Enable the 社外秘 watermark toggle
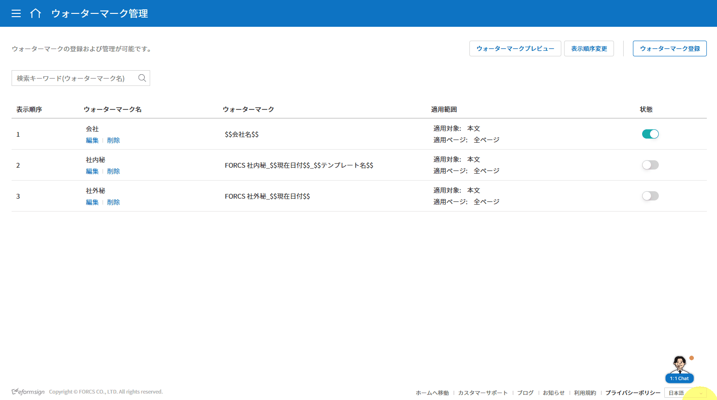717x400 pixels. tap(650, 196)
